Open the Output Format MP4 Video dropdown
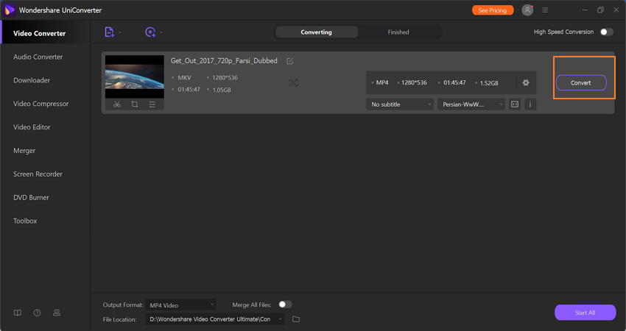 (181, 305)
